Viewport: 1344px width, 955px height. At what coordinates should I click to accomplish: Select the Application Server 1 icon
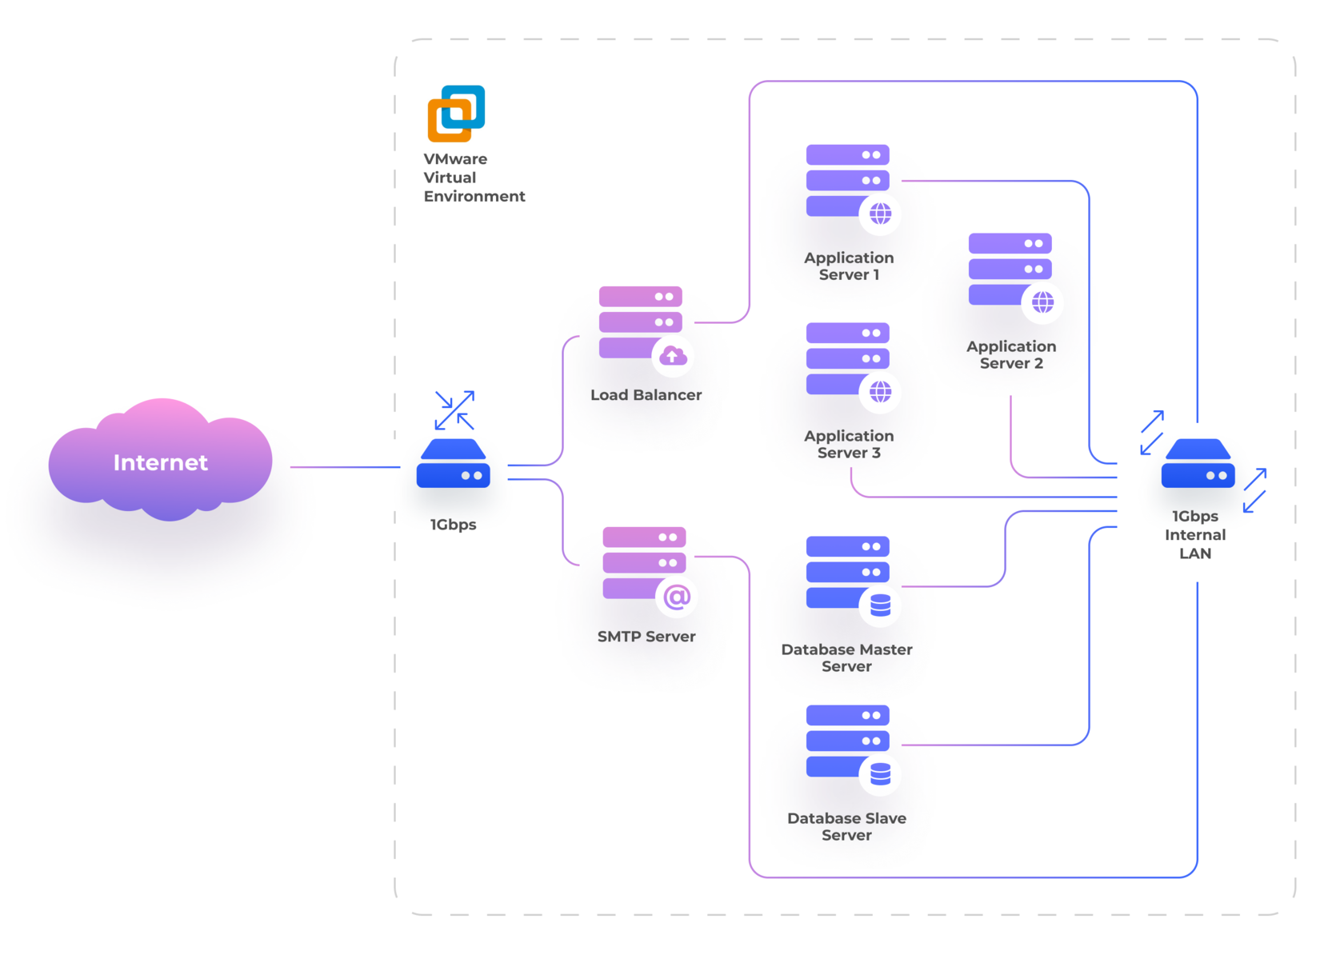853,189
